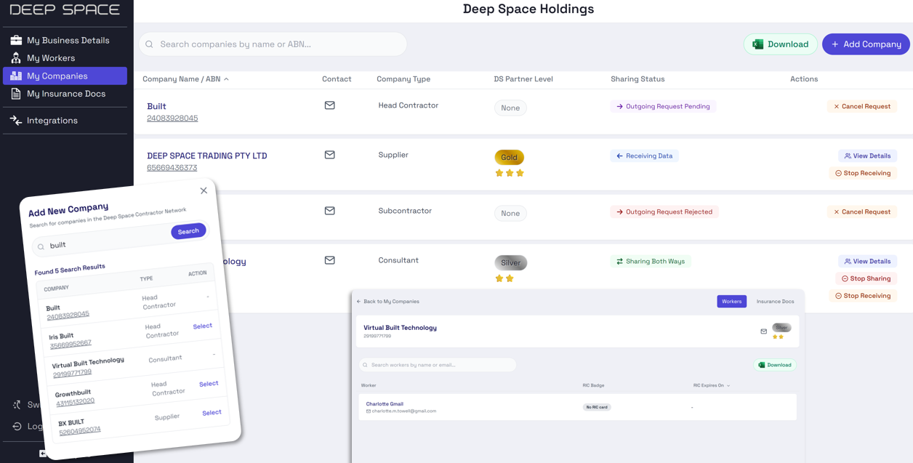Click the envelope icon for DEEP SPACE TRADING
The width and height of the screenshot is (913, 463).
click(x=329, y=155)
